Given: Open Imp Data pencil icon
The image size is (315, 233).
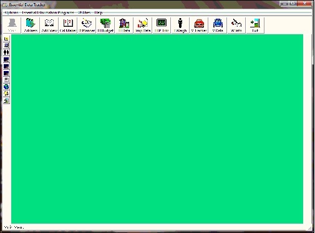Looking at the screenshot, I should click(143, 25).
